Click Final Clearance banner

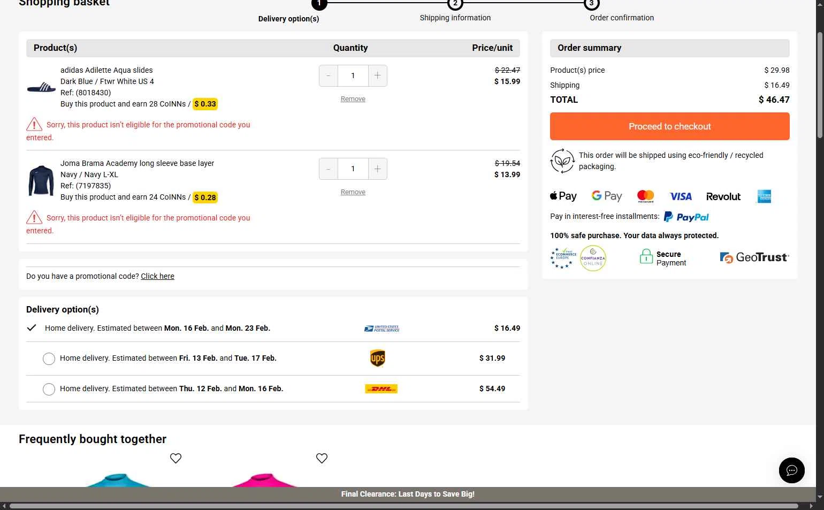coord(408,494)
